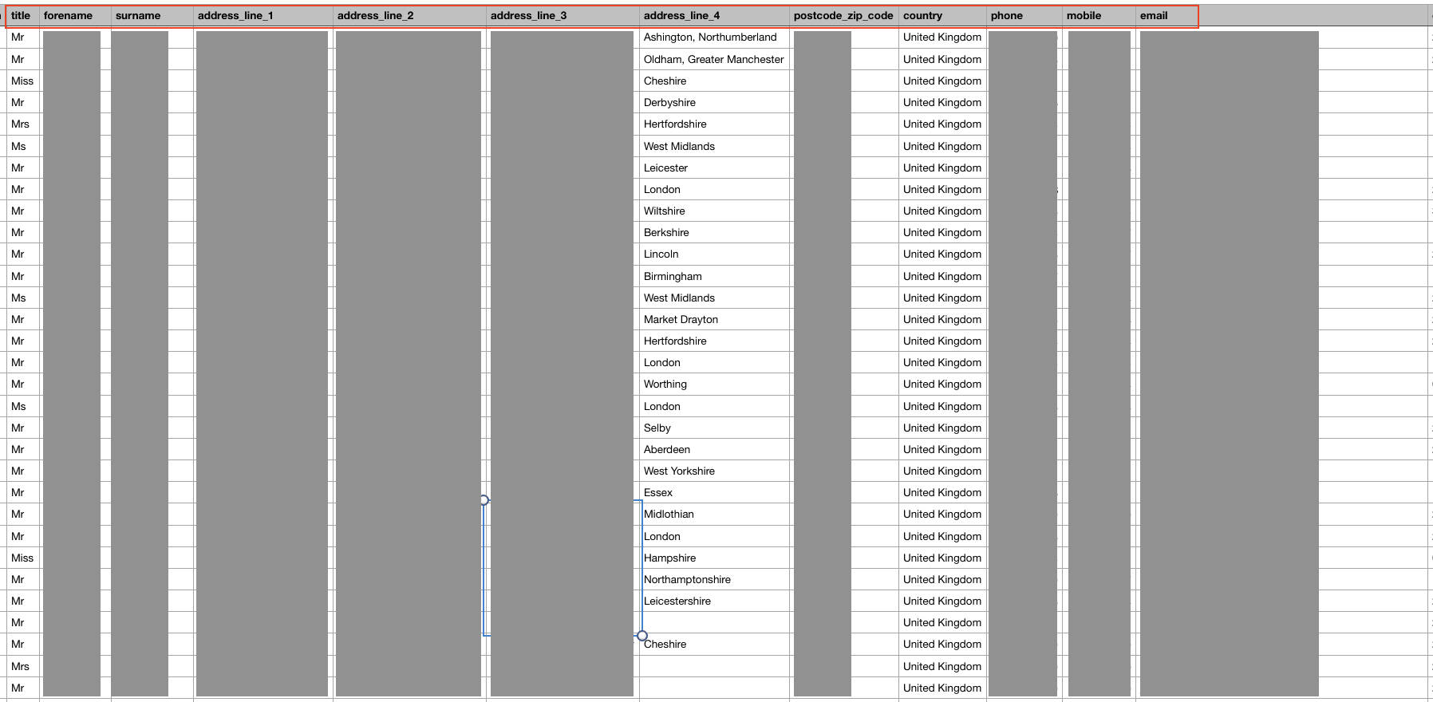
Task: Click the 'Ashington, Northumberland' cell
Action: pyautogui.click(x=715, y=37)
